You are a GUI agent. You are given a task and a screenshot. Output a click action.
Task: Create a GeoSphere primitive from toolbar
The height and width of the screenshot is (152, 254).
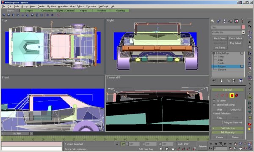click(32, 15)
